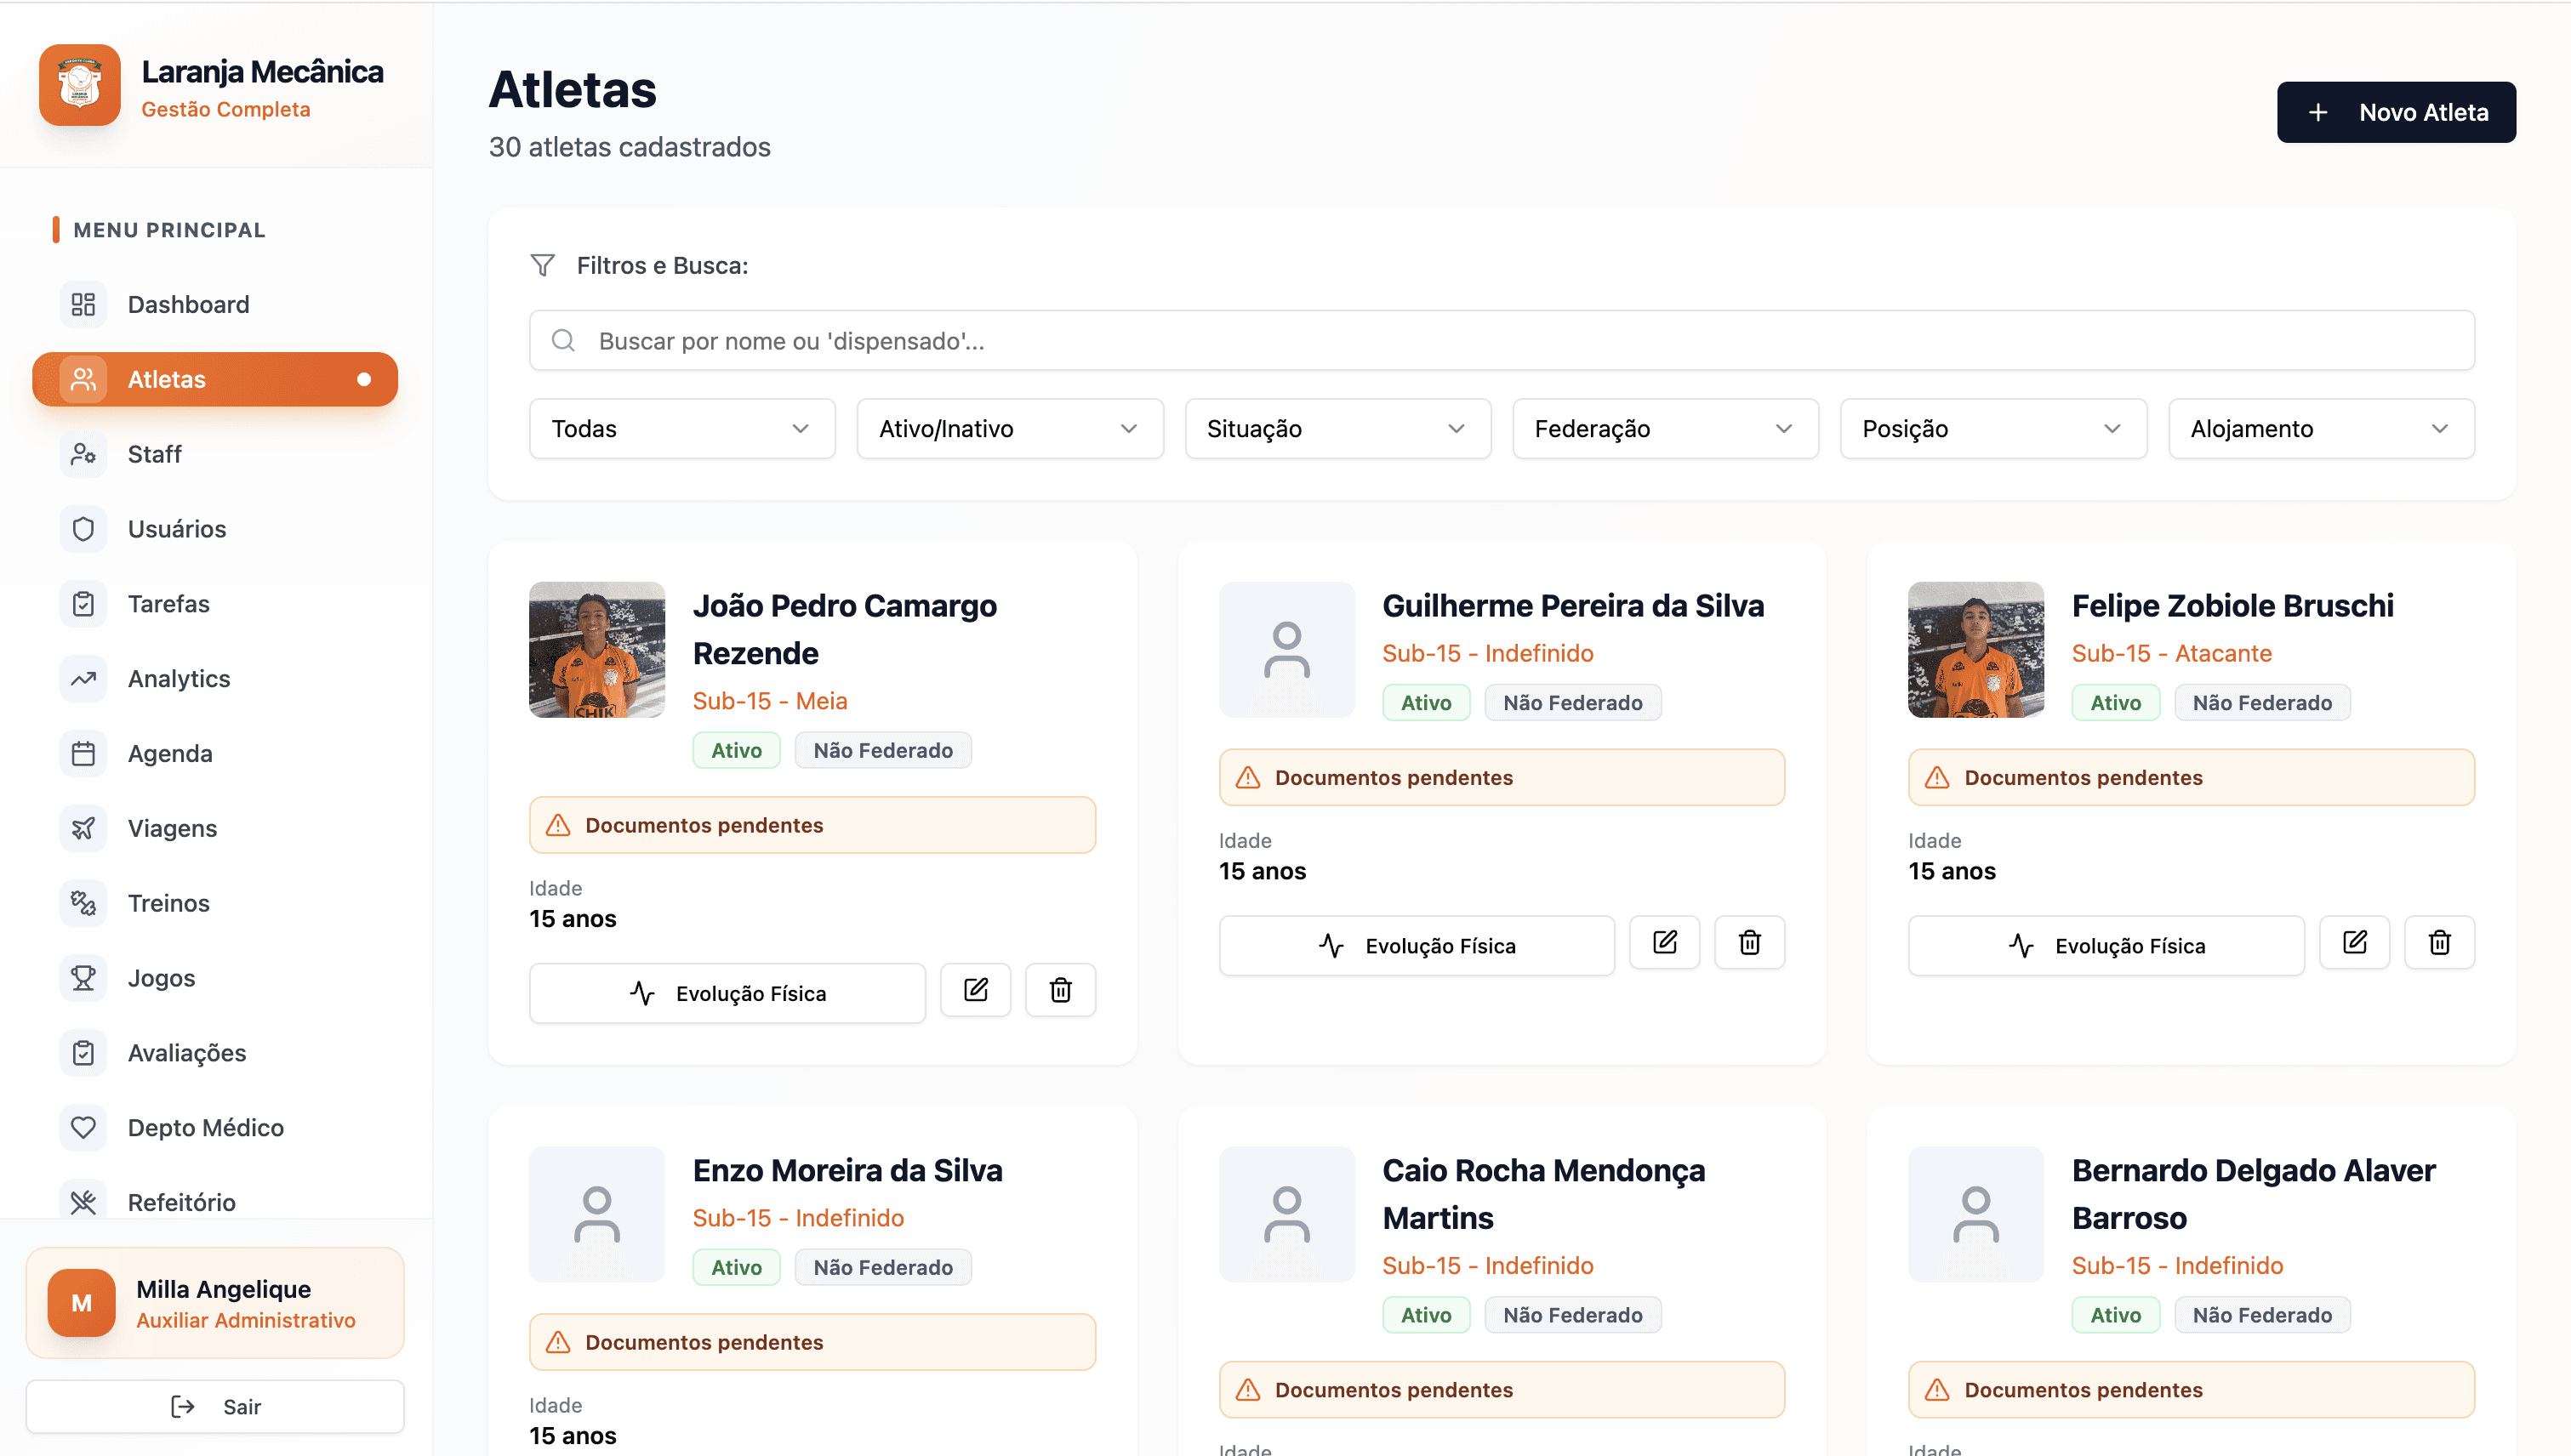Click the Depto Médico heart icon
The width and height of the screenshot is (2571, 1456).
[83, 1127]
